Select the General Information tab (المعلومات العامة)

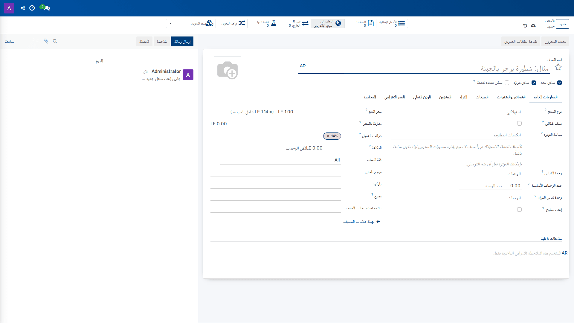pos(546,97)
